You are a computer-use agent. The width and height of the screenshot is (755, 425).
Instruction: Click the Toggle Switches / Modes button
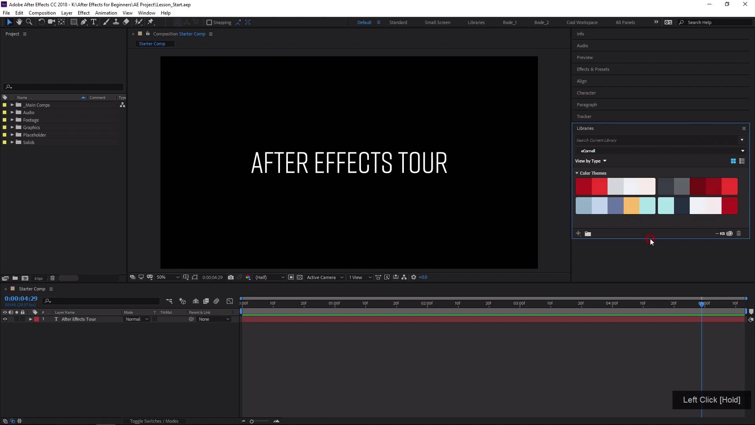pos(153,420)
